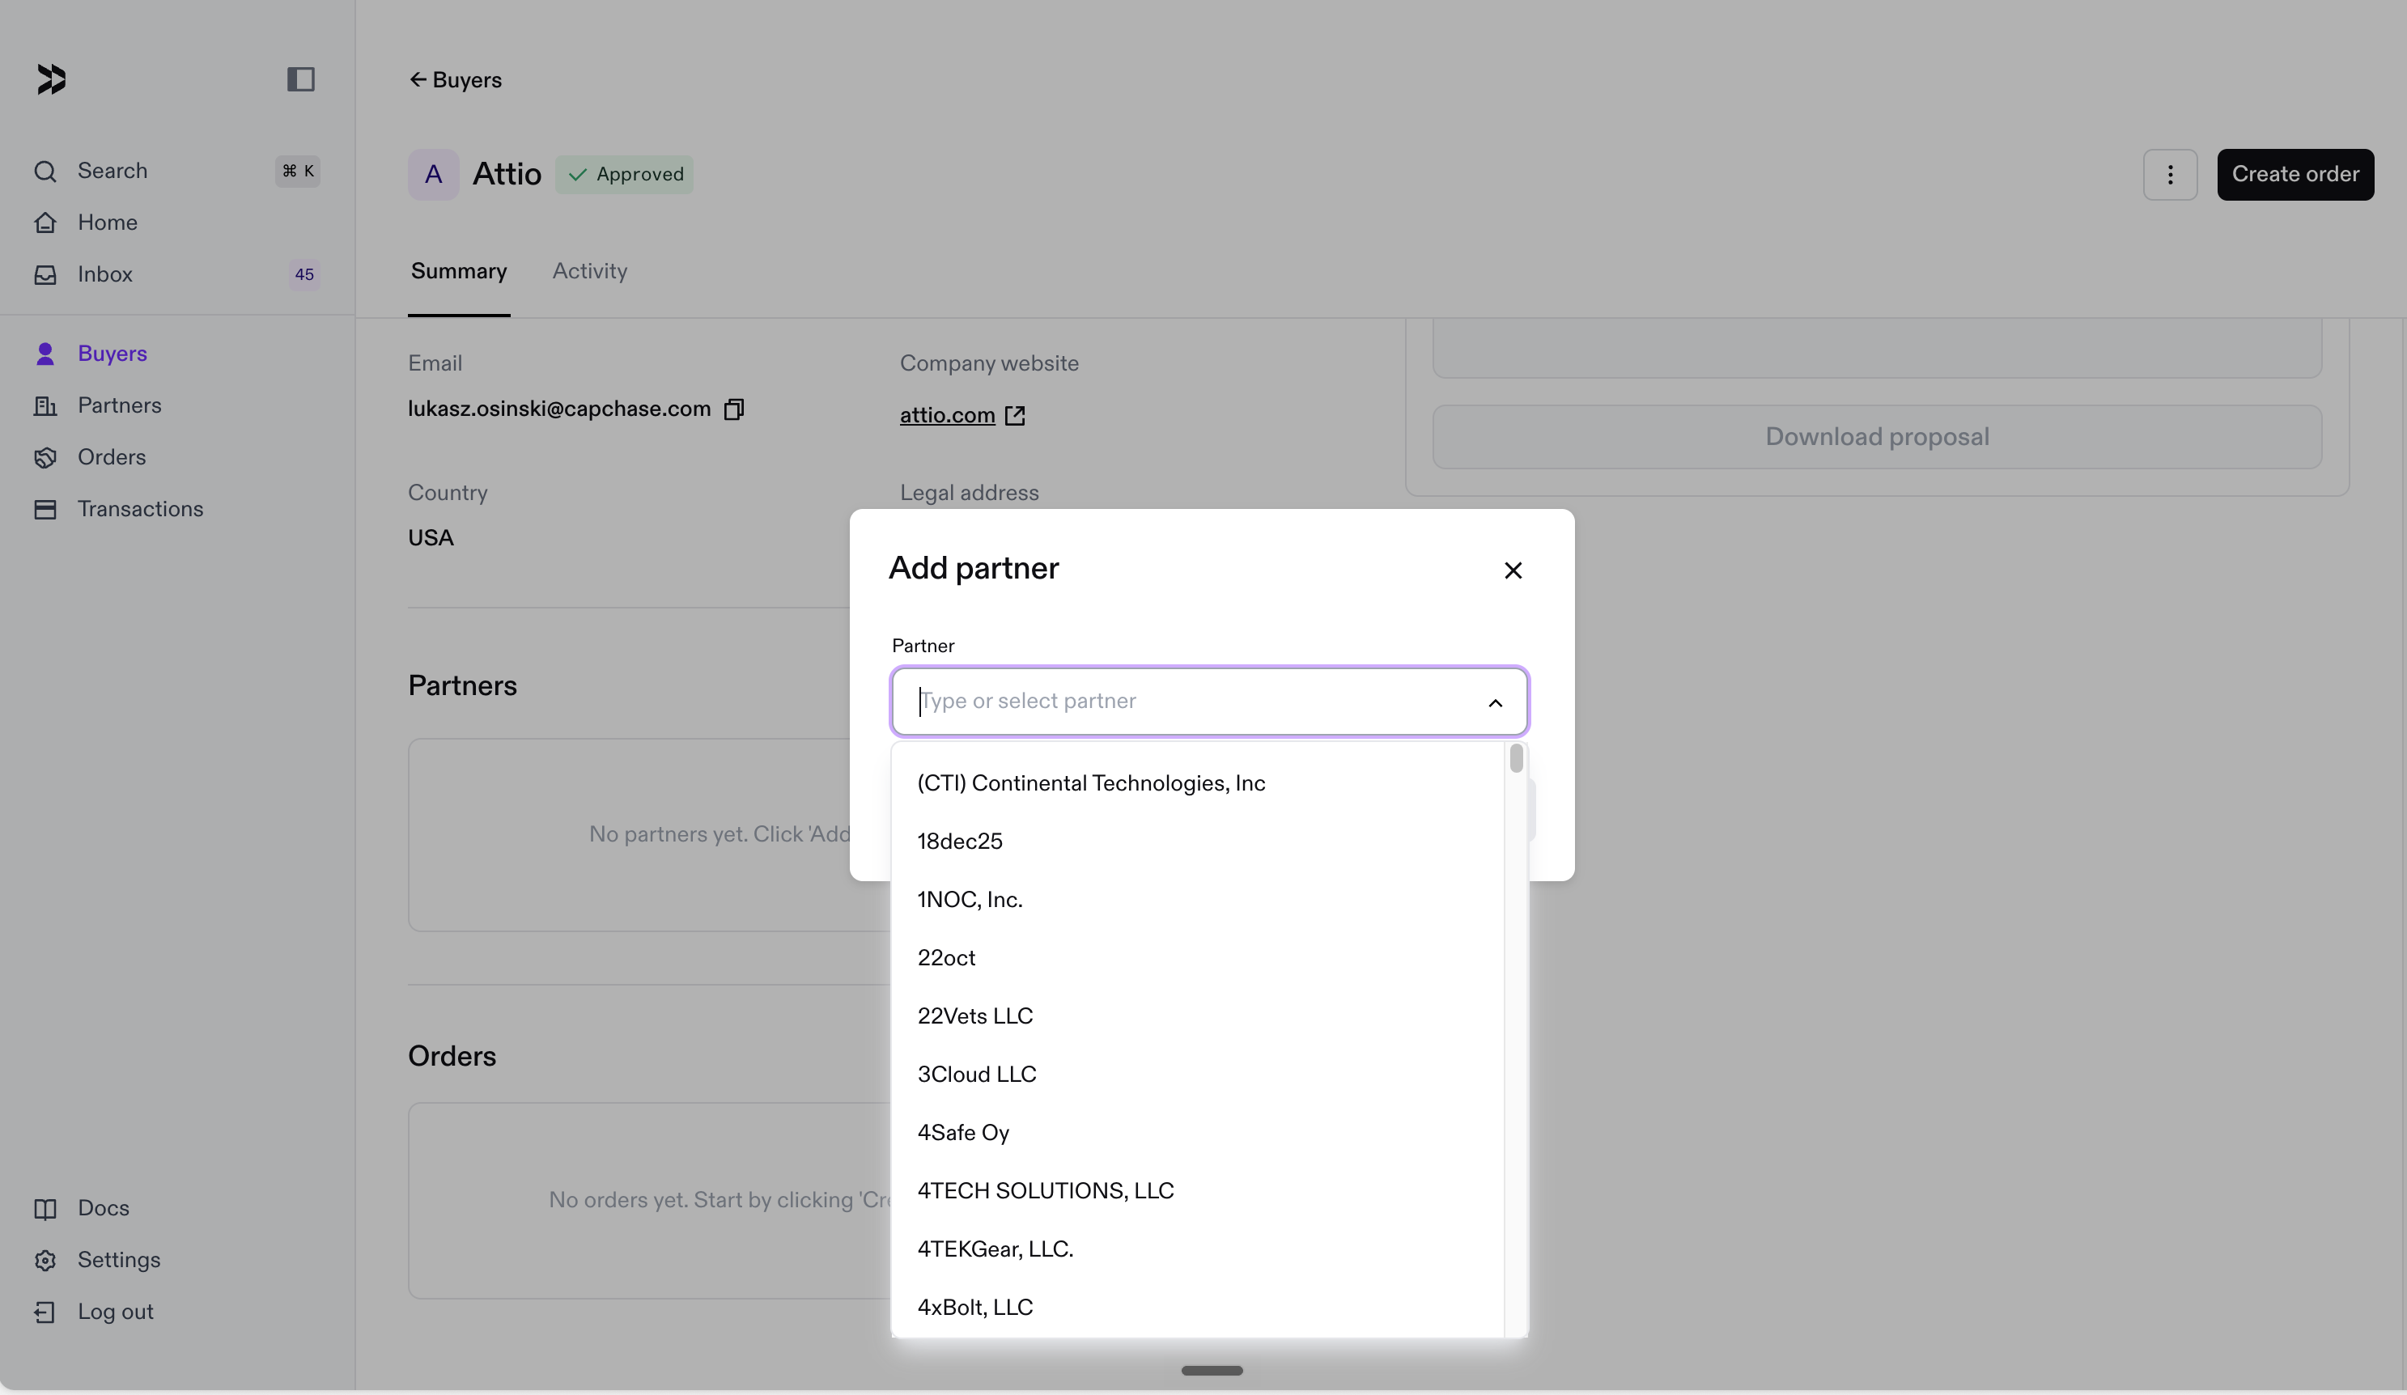Copy the email address with the copy icon
Screen dimensions: 2407x1395
click(733, 409)
